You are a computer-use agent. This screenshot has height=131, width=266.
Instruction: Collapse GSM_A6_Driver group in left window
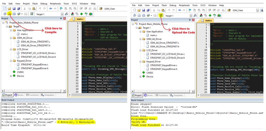11,38
